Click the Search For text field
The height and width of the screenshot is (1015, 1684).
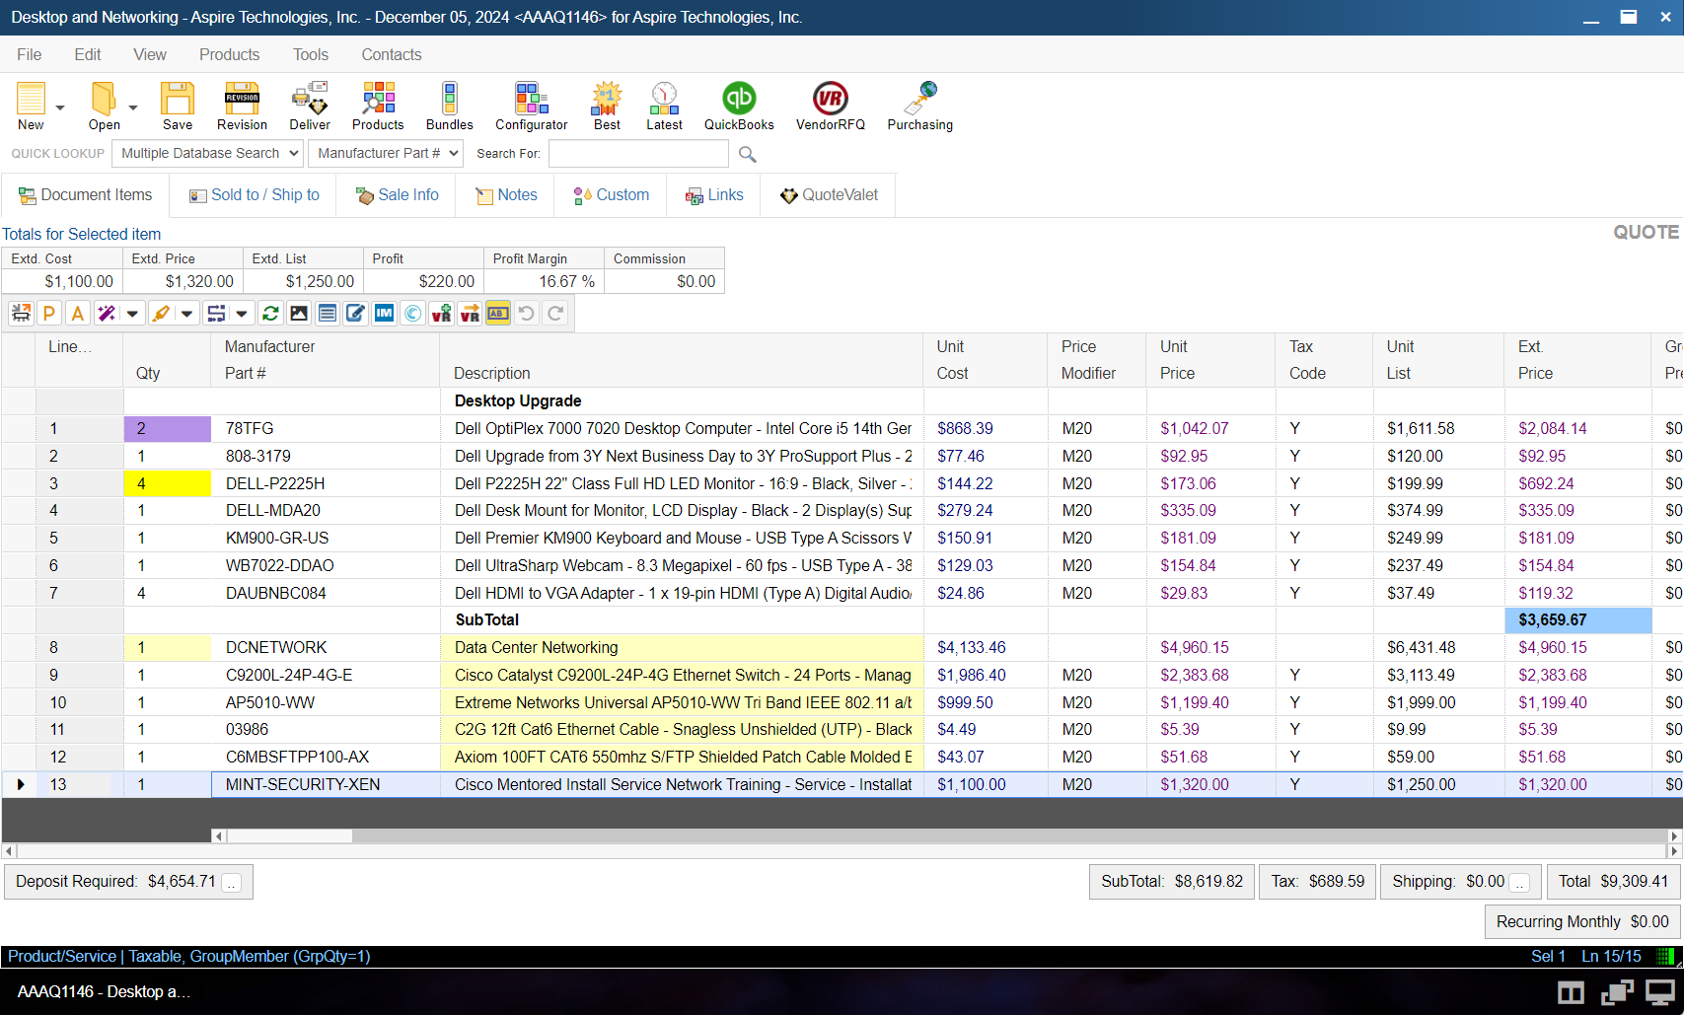click(x=638, y=154)
